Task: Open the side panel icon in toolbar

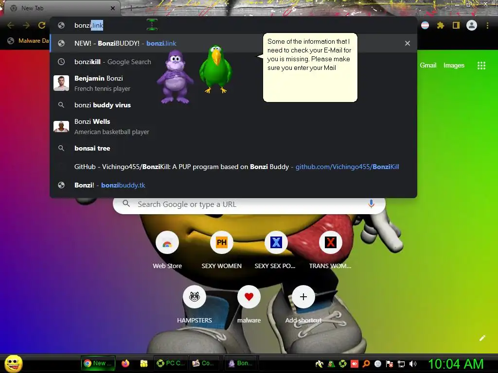Action: click(x=456, y=25)
